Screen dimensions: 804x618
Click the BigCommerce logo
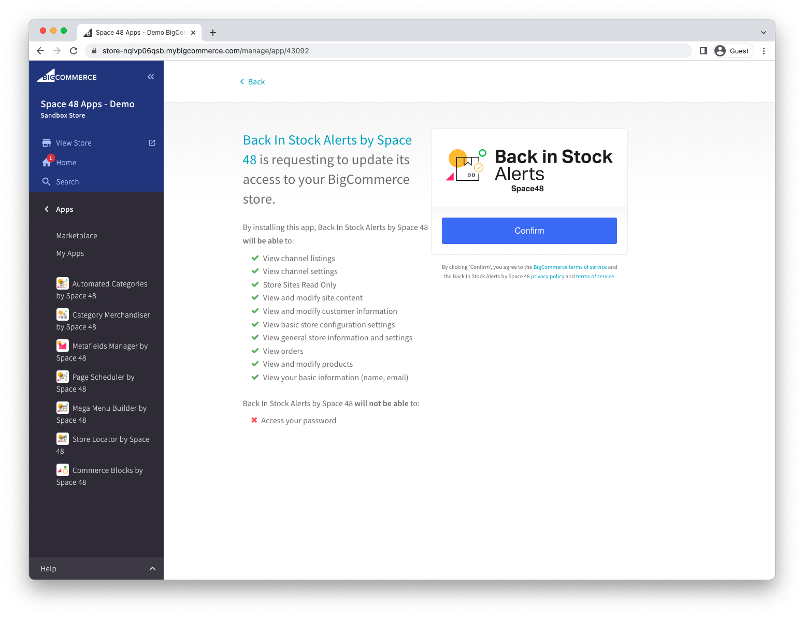(x=67, y=76)
